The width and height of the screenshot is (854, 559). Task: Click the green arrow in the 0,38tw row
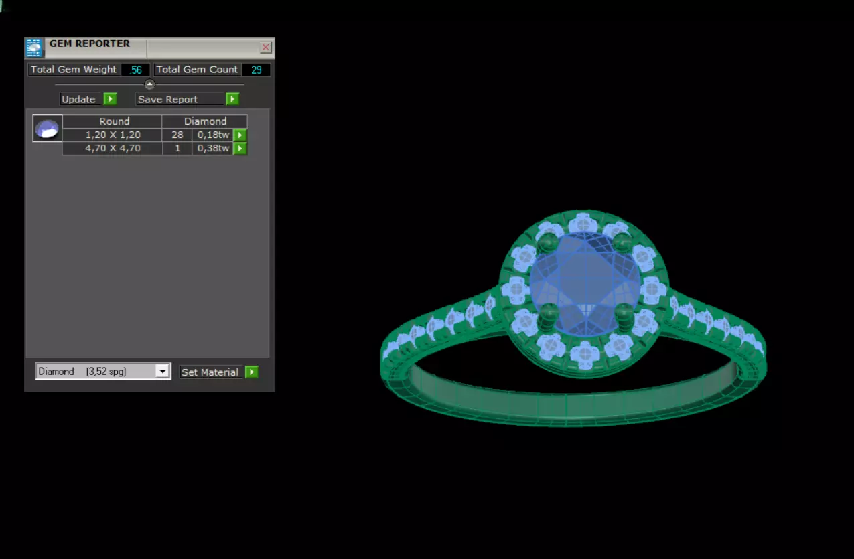point(240,148)
